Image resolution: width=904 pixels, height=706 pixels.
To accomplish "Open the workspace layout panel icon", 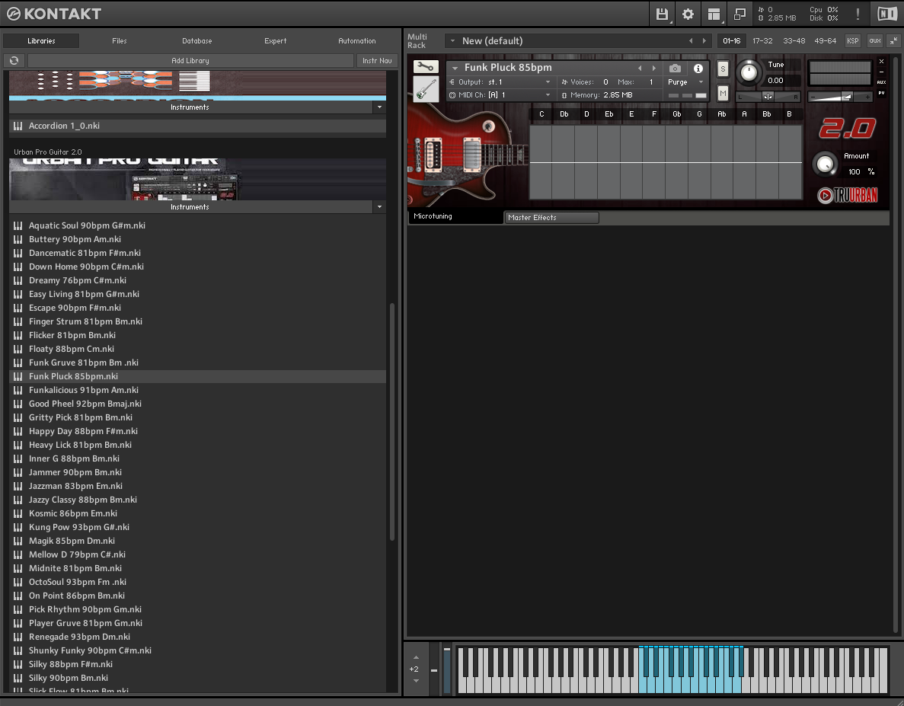I will (714, 14).
